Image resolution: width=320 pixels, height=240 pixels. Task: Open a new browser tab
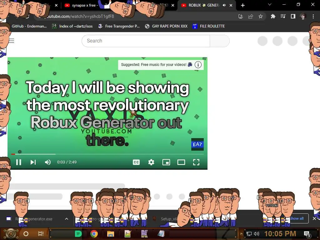coord(242,5)
